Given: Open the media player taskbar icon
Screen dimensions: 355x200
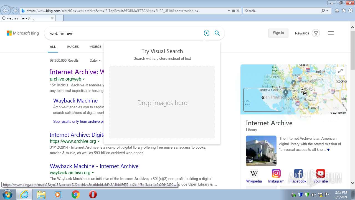Looking at the screenshot, I should (58, 194).
